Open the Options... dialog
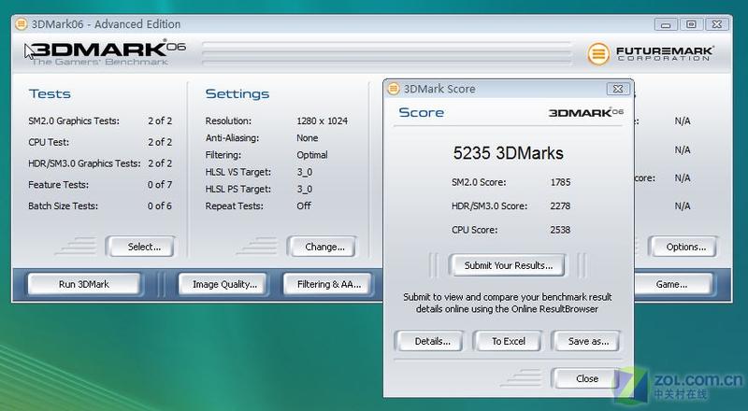 pyautogui.click(x=683, y=247)
